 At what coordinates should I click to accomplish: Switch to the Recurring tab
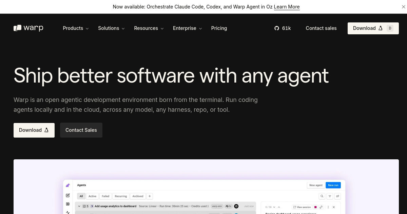pyautogui.click(x=120, y=196)
